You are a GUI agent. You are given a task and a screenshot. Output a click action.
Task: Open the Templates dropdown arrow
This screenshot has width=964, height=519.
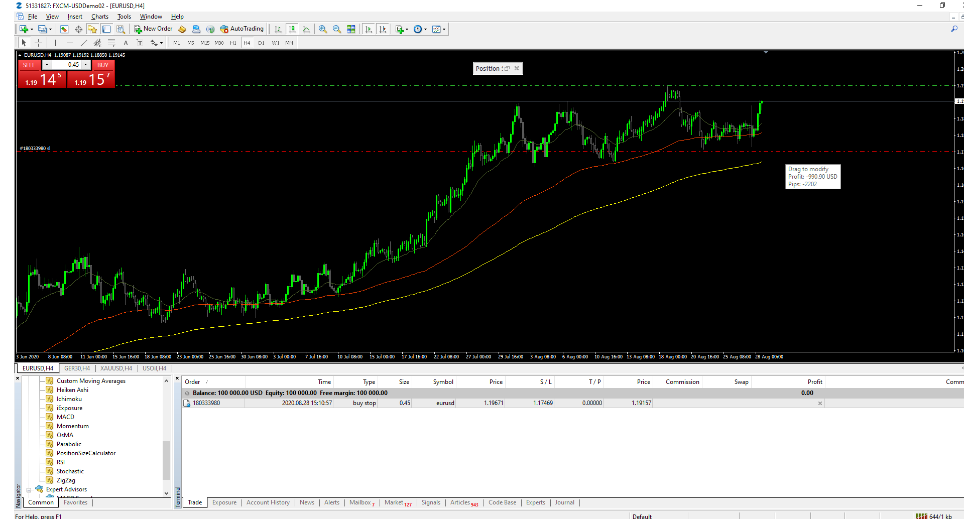tap(444, 29)
